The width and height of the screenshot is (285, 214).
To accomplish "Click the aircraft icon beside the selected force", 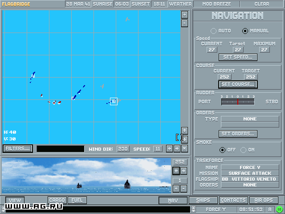I will tap(119, 100).
